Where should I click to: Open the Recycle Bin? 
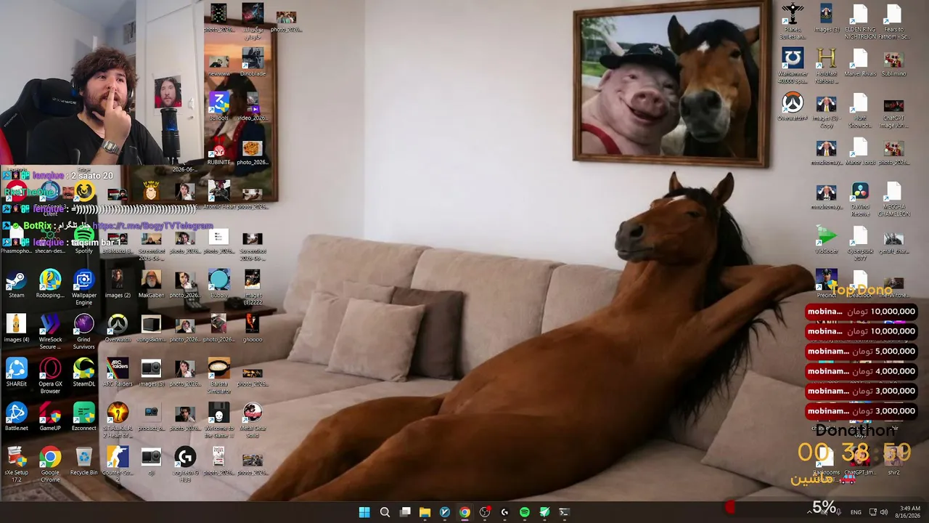tap(83, 461)
